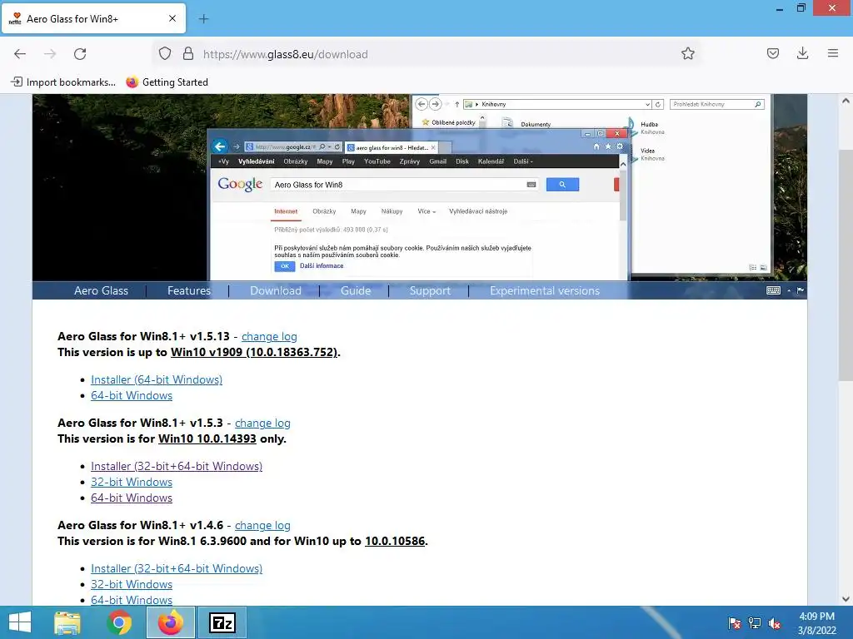Download v1.5.3 Installer (32-bit+64-bit Windows)
The image size is (853, 639).
(x=177, y=466)
